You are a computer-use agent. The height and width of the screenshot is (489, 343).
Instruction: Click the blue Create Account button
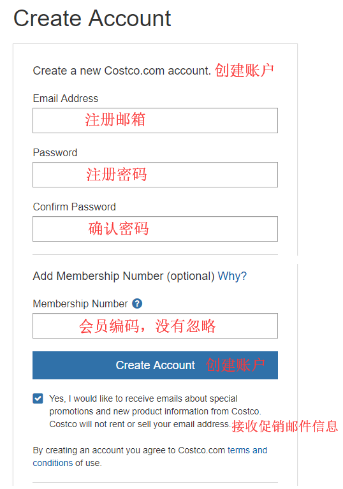[x=155, y=365]
